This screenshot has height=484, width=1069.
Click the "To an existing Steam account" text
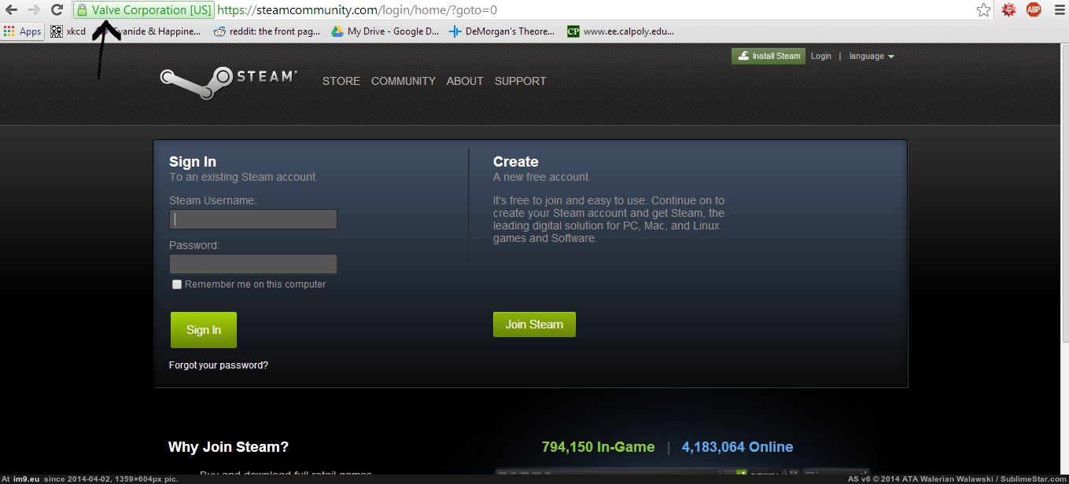pyautogui.click(x=242, y=177)
